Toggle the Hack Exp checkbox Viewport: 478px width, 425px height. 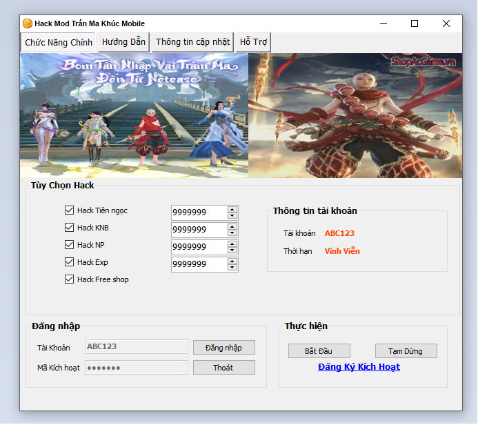click(x=69, y=262)
